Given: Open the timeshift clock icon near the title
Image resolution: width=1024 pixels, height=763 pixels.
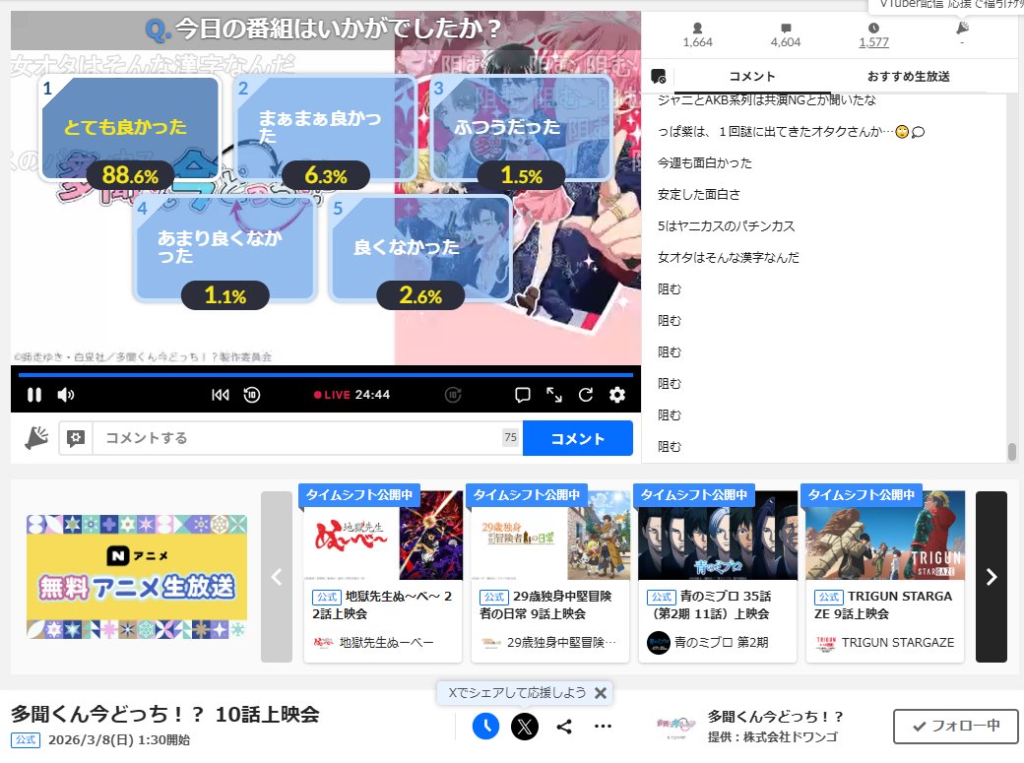Looking at the screenshot, I should pos(484,727).
